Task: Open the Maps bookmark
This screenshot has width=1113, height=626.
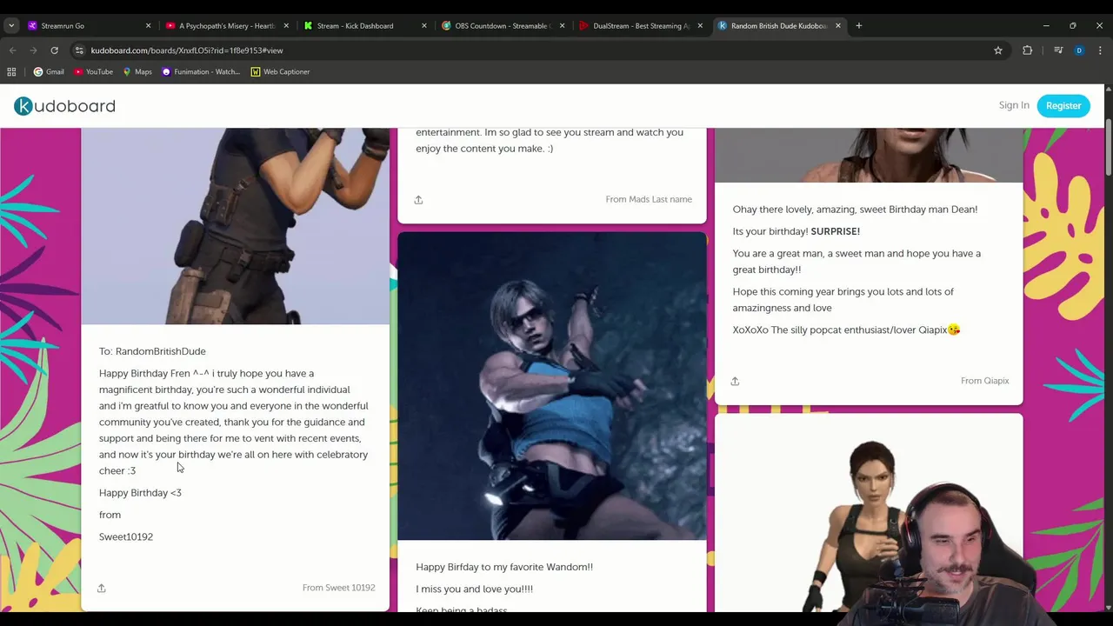Action: (x=137, y=72)
